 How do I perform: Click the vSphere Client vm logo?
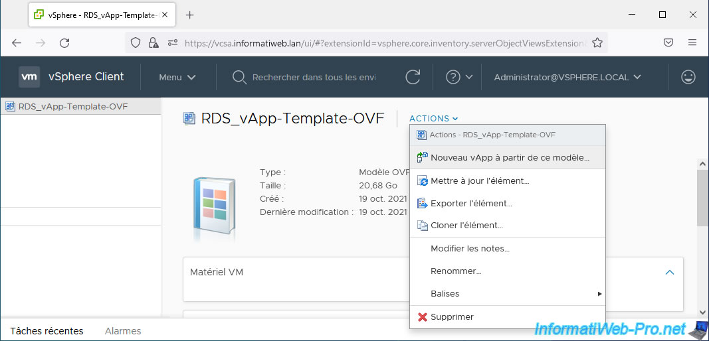click(29, 77)
